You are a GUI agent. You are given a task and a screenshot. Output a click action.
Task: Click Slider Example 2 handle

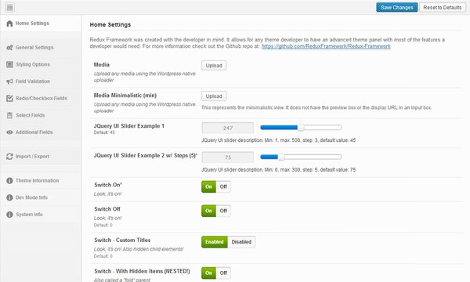(281, 157)
